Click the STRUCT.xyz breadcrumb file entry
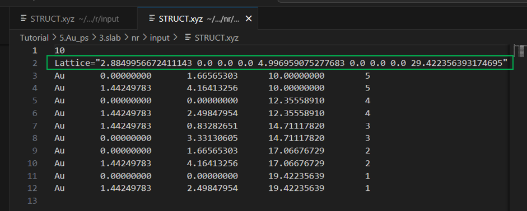Screen dimensions: 527x211 click(216, 38)
